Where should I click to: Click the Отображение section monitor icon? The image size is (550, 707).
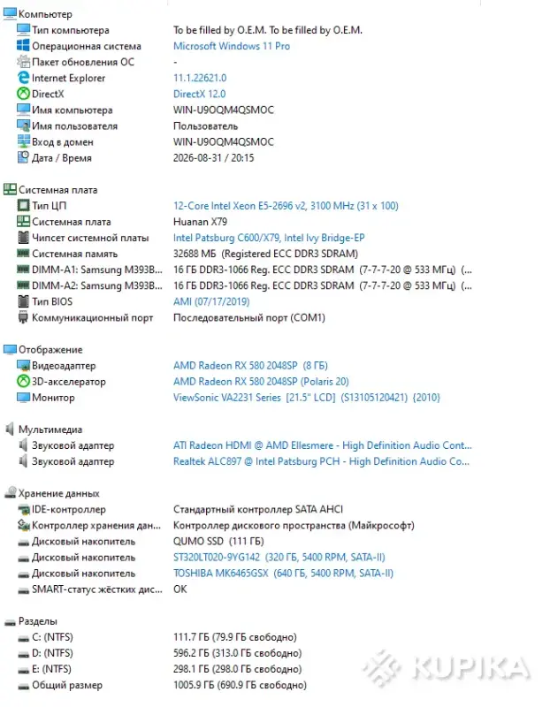10,349
